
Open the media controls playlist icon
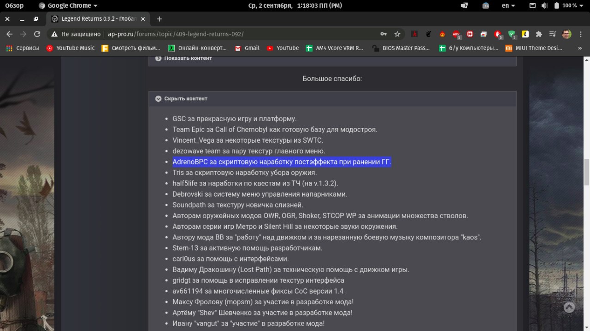click(553, 34)
